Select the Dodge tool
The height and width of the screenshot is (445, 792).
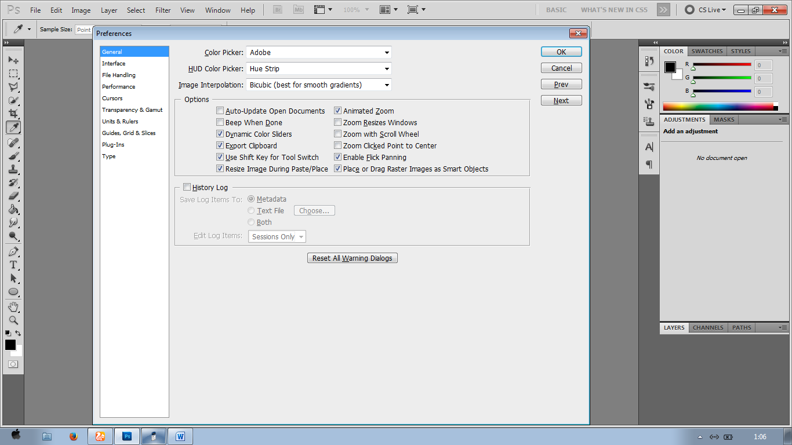click(13, 236)
